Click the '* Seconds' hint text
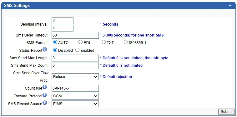The image size is (237, 117). [109, 24]
